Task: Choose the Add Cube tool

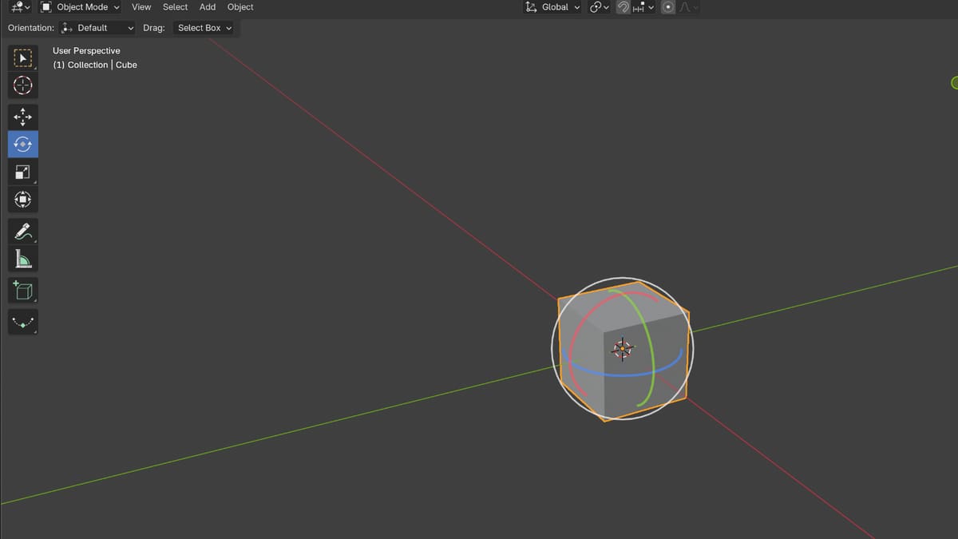Action: pos(23,291)
